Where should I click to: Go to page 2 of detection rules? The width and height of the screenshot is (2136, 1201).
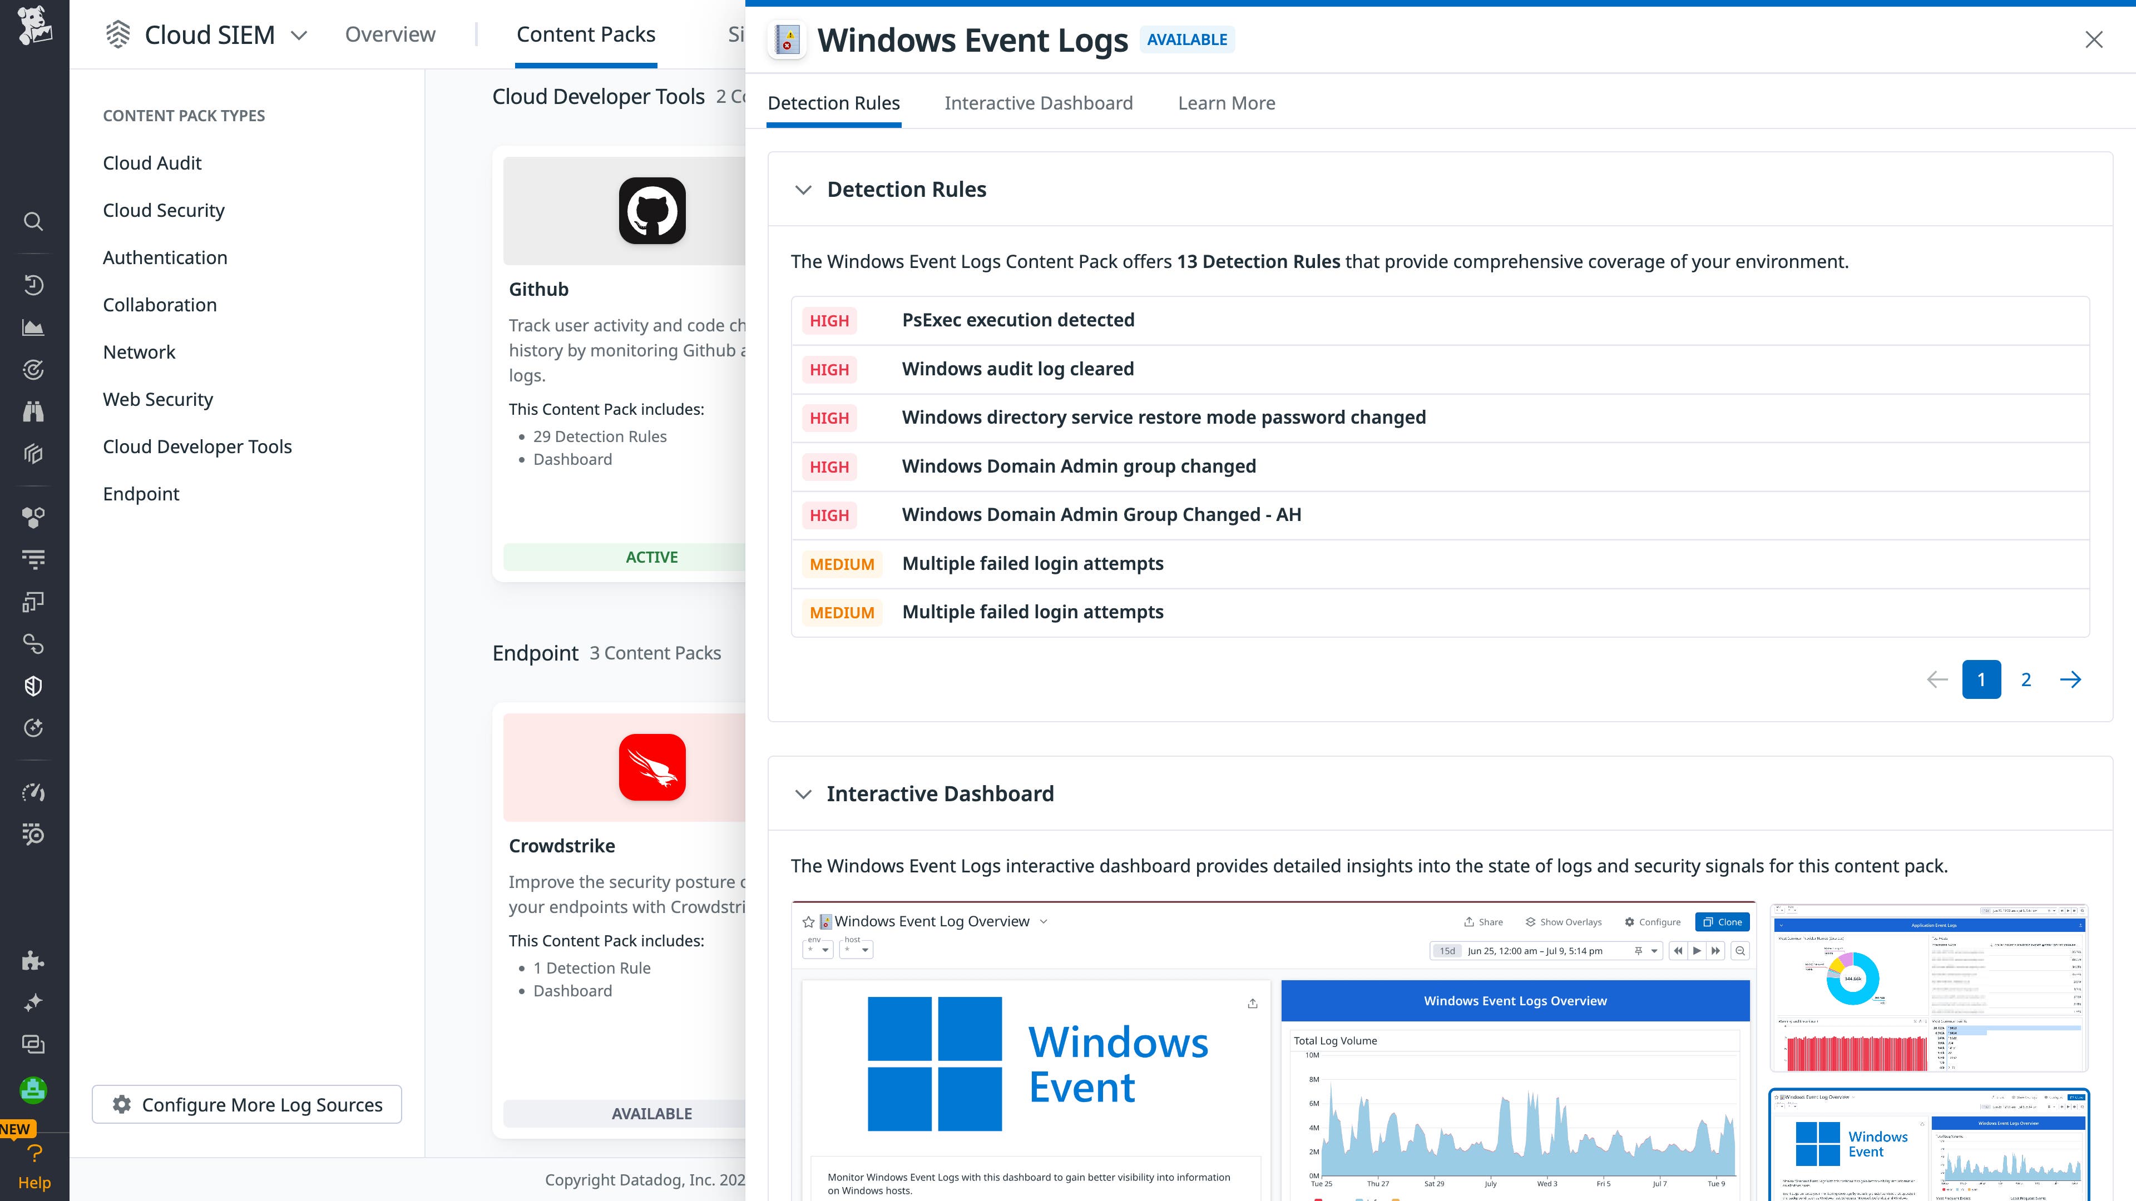tap(2026, 679)
